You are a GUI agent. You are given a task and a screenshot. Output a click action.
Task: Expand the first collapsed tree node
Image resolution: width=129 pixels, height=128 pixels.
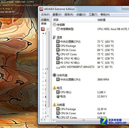coord(43,69)
